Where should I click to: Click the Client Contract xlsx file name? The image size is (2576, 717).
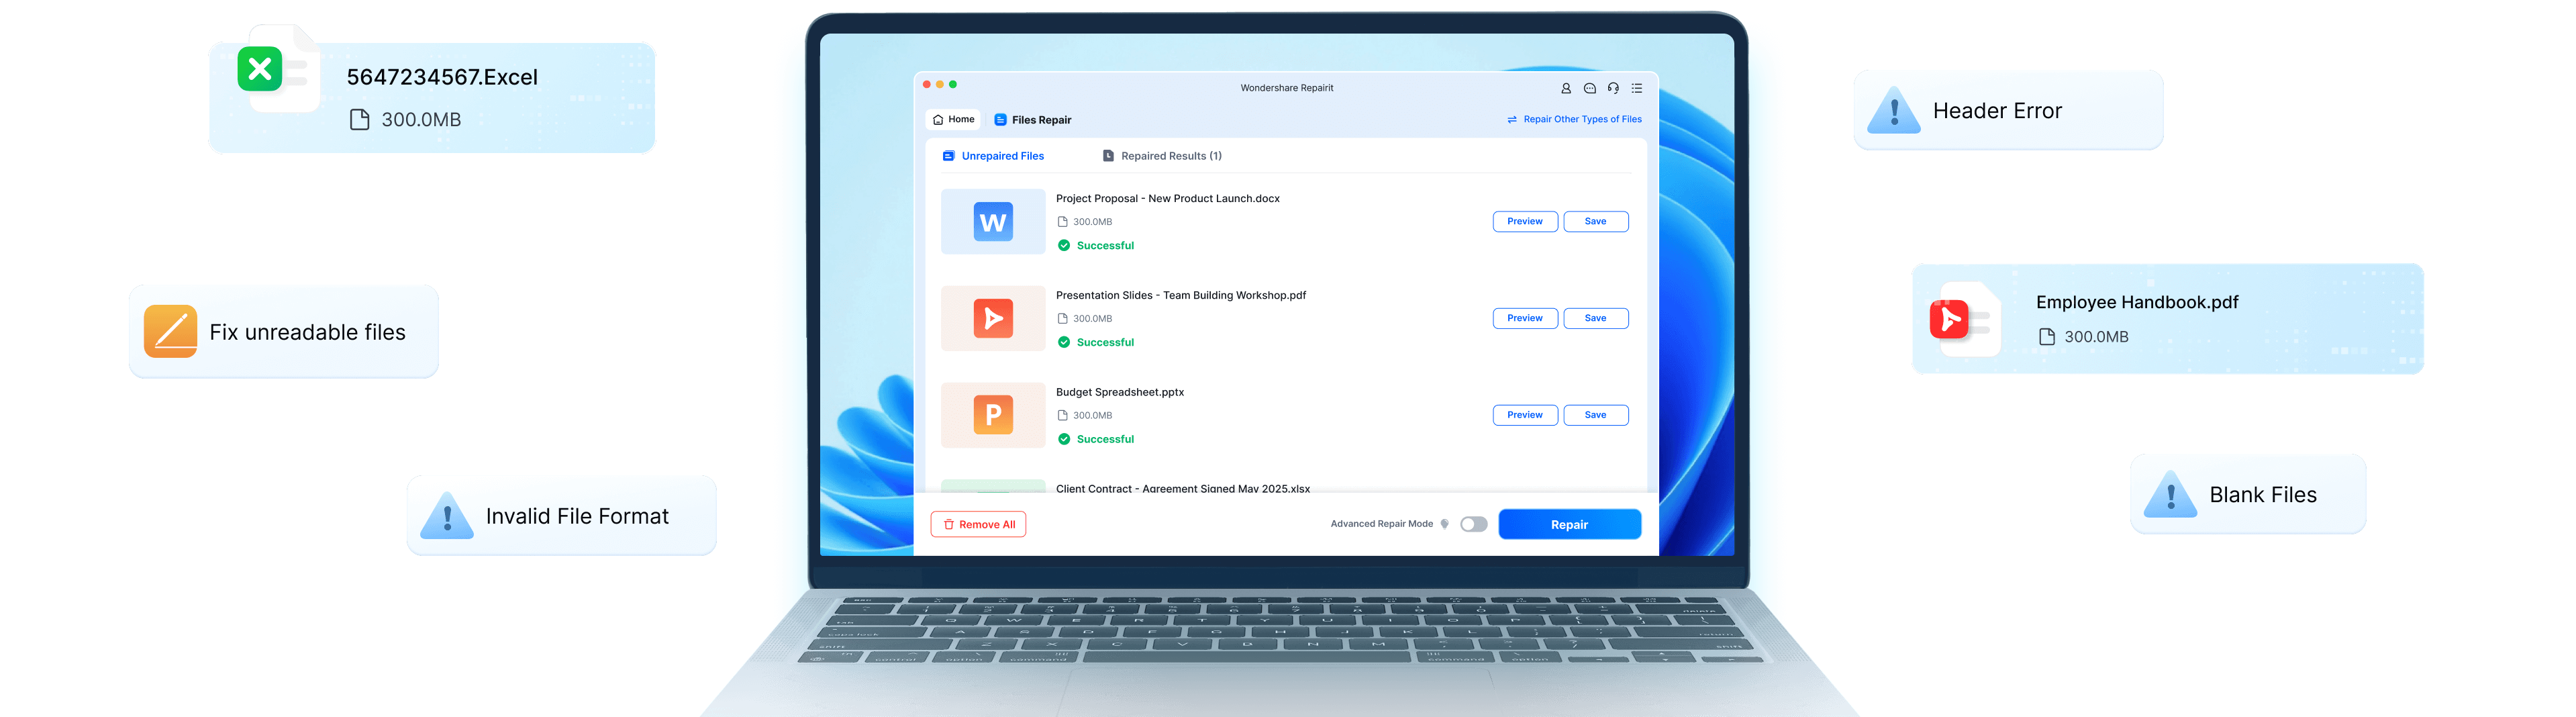(1183, 489)
